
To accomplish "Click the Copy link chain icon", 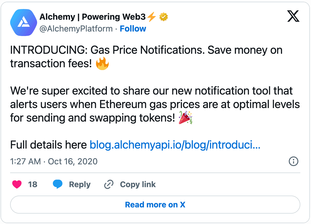I will 108,184.
